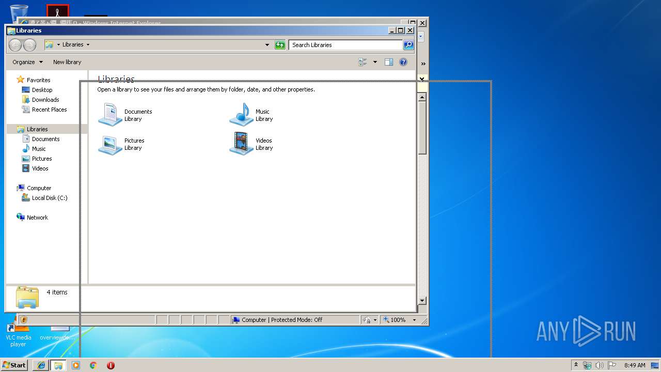Open the network tray icon
Screen dimensions: 661x372
pyautogui.click(x=587, y=365)
